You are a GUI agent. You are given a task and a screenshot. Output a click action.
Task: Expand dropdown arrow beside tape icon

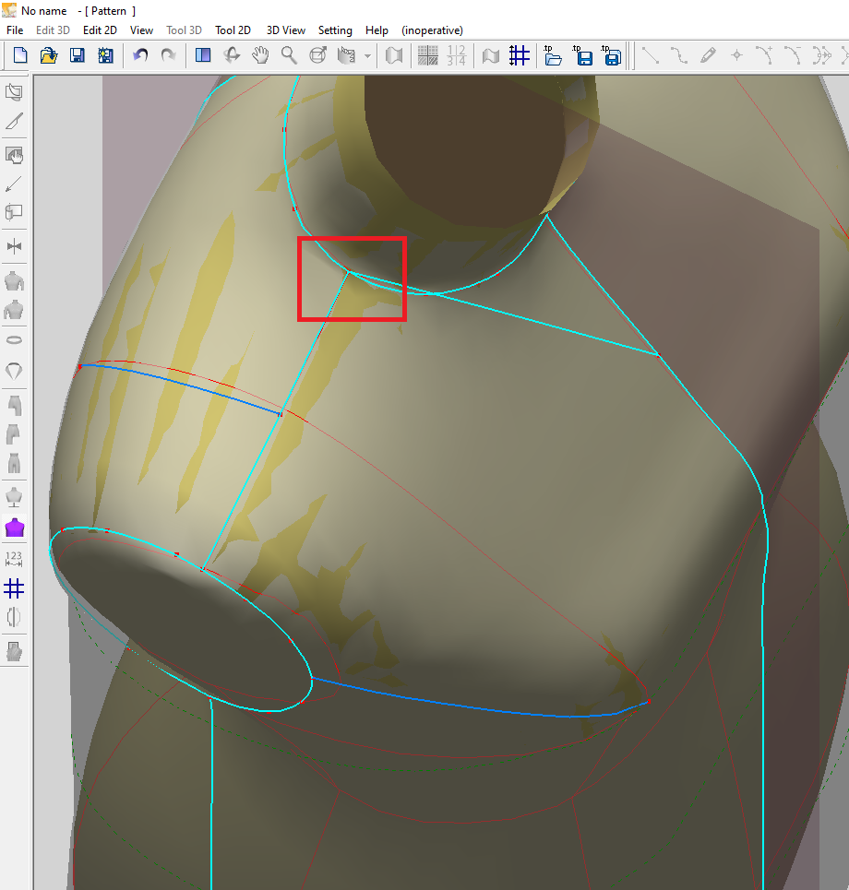pos(367,55)
